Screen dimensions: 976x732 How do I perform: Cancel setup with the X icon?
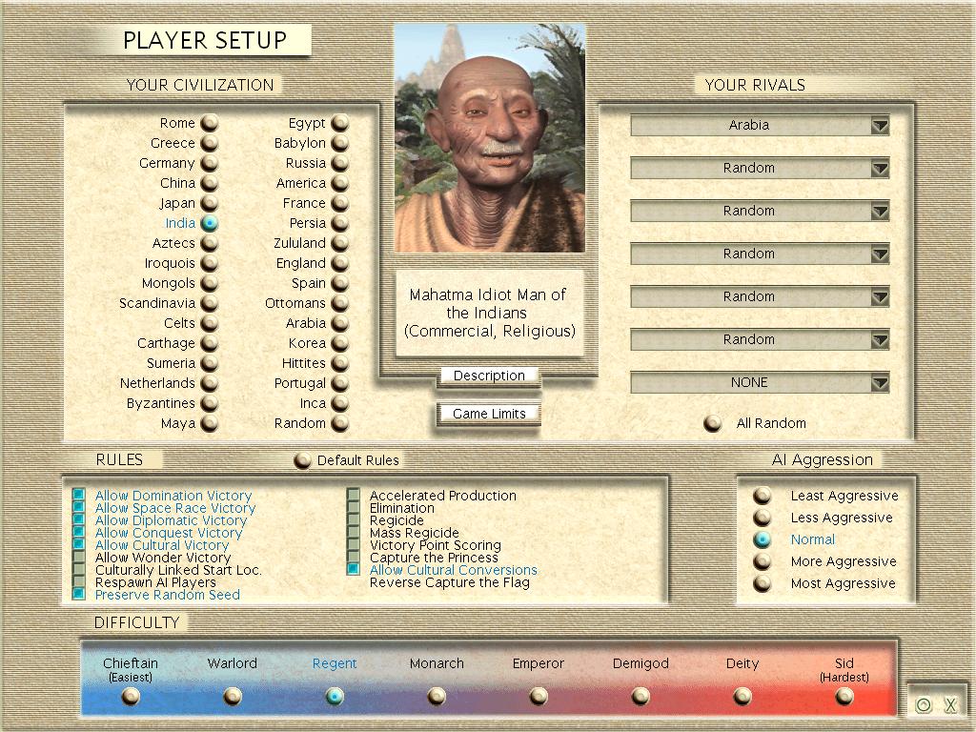950,704
